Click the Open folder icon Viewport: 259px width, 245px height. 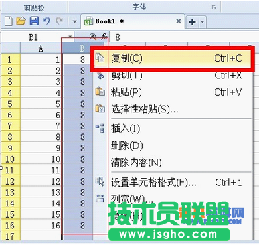(21, 21)
